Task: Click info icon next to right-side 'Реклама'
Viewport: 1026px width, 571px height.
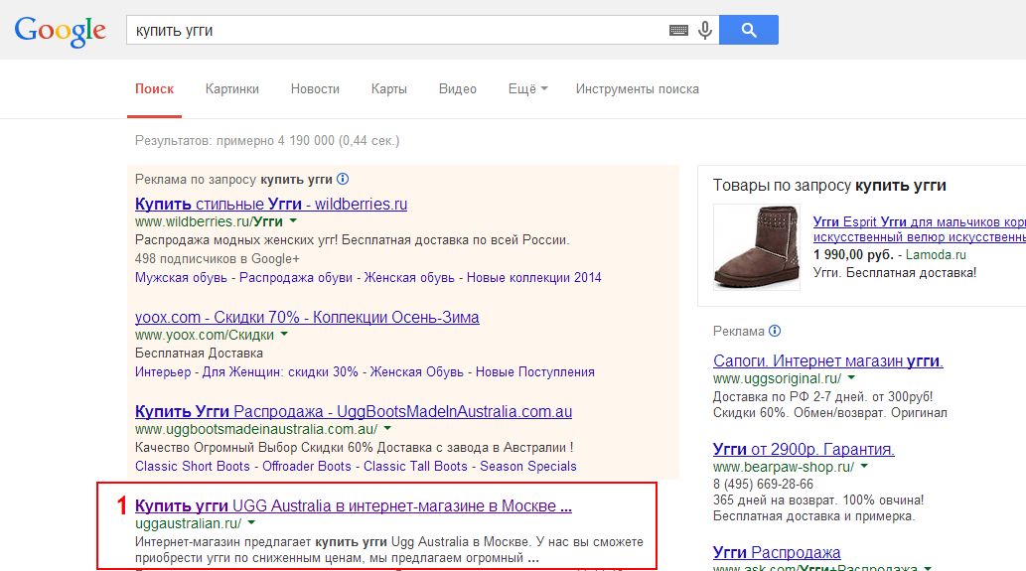Action: click(775, 331)
